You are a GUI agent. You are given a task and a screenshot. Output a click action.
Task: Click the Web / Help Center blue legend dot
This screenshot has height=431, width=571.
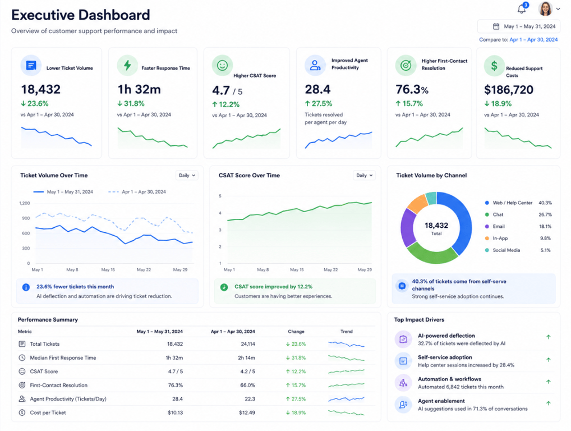[487, 203]
